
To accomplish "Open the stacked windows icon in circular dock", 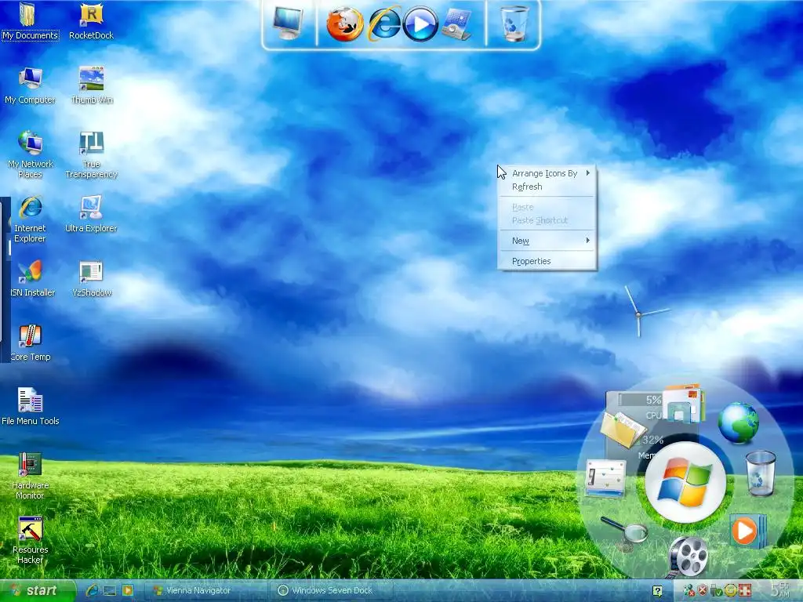I will (684, 404).
